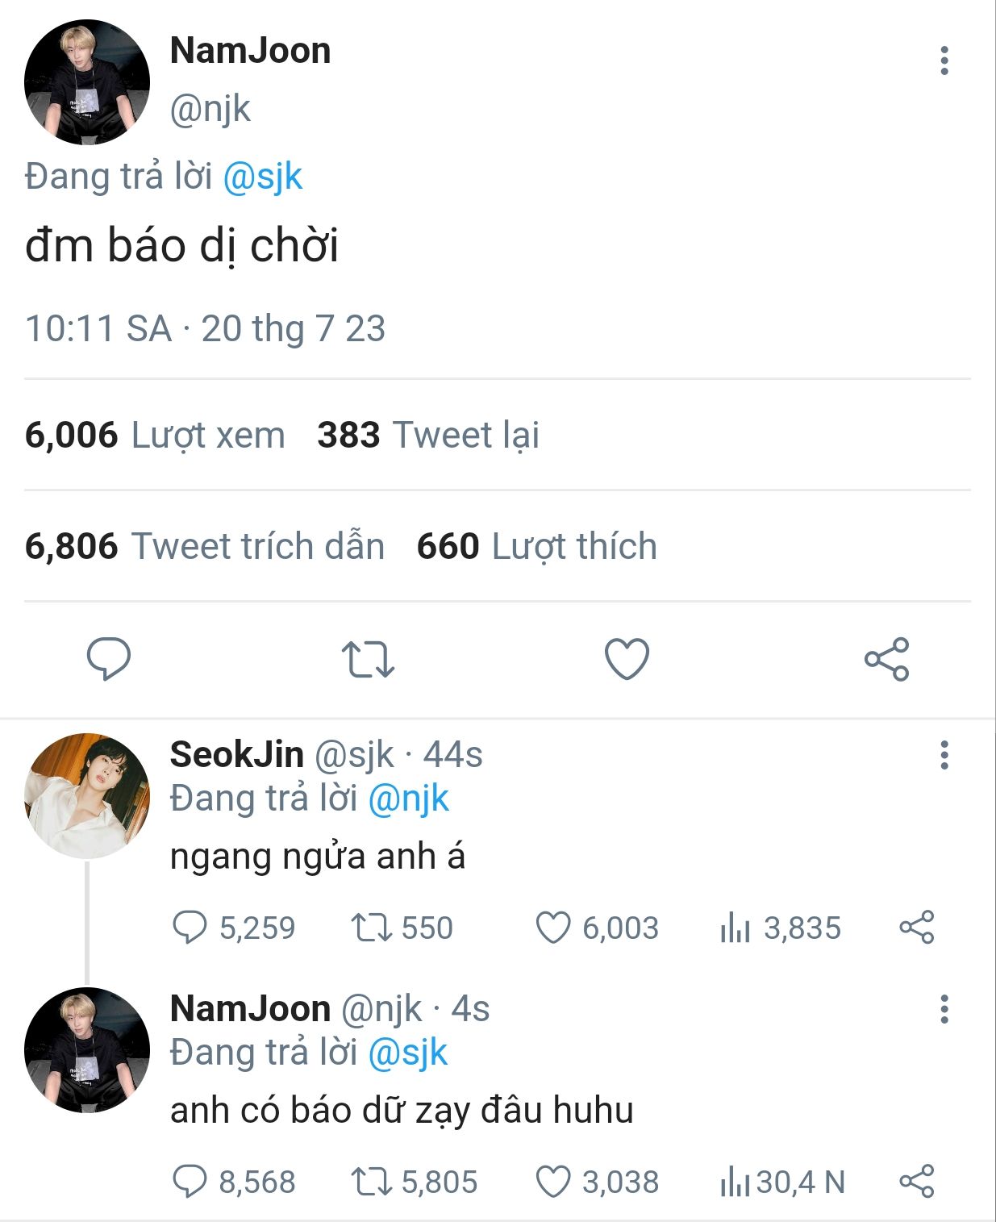
Task: Open the @sjk mention link under main tweet header
Action: [x=262, y=177]
